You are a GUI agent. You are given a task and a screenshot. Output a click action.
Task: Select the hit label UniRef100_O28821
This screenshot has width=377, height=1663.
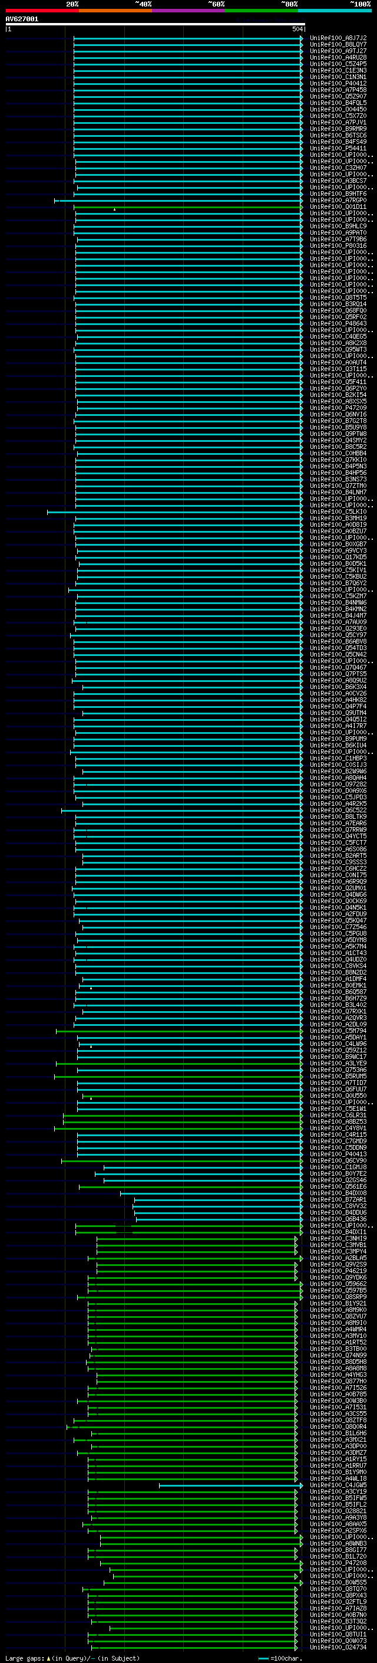pyautogui.click(x=338, y=1511)
